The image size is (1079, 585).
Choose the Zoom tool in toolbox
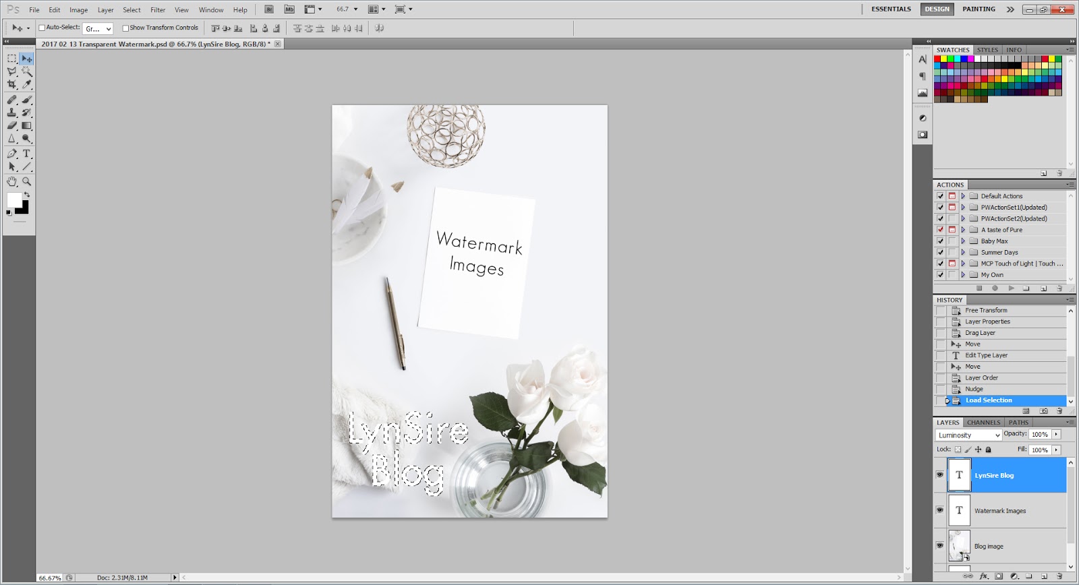pos(27,181)
